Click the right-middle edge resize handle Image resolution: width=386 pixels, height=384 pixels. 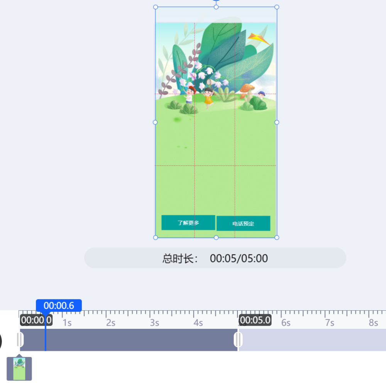(x=277, y=122)
